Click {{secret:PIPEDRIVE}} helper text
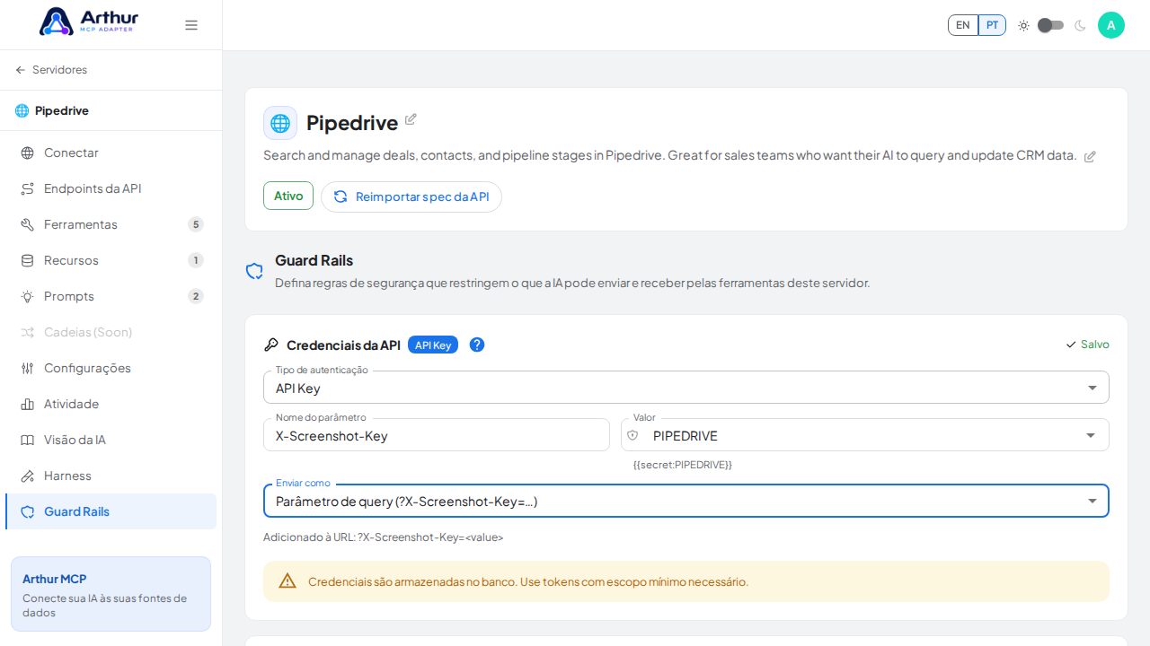Viewport: 1150px width, 646px height. click(x=683, y=465)
